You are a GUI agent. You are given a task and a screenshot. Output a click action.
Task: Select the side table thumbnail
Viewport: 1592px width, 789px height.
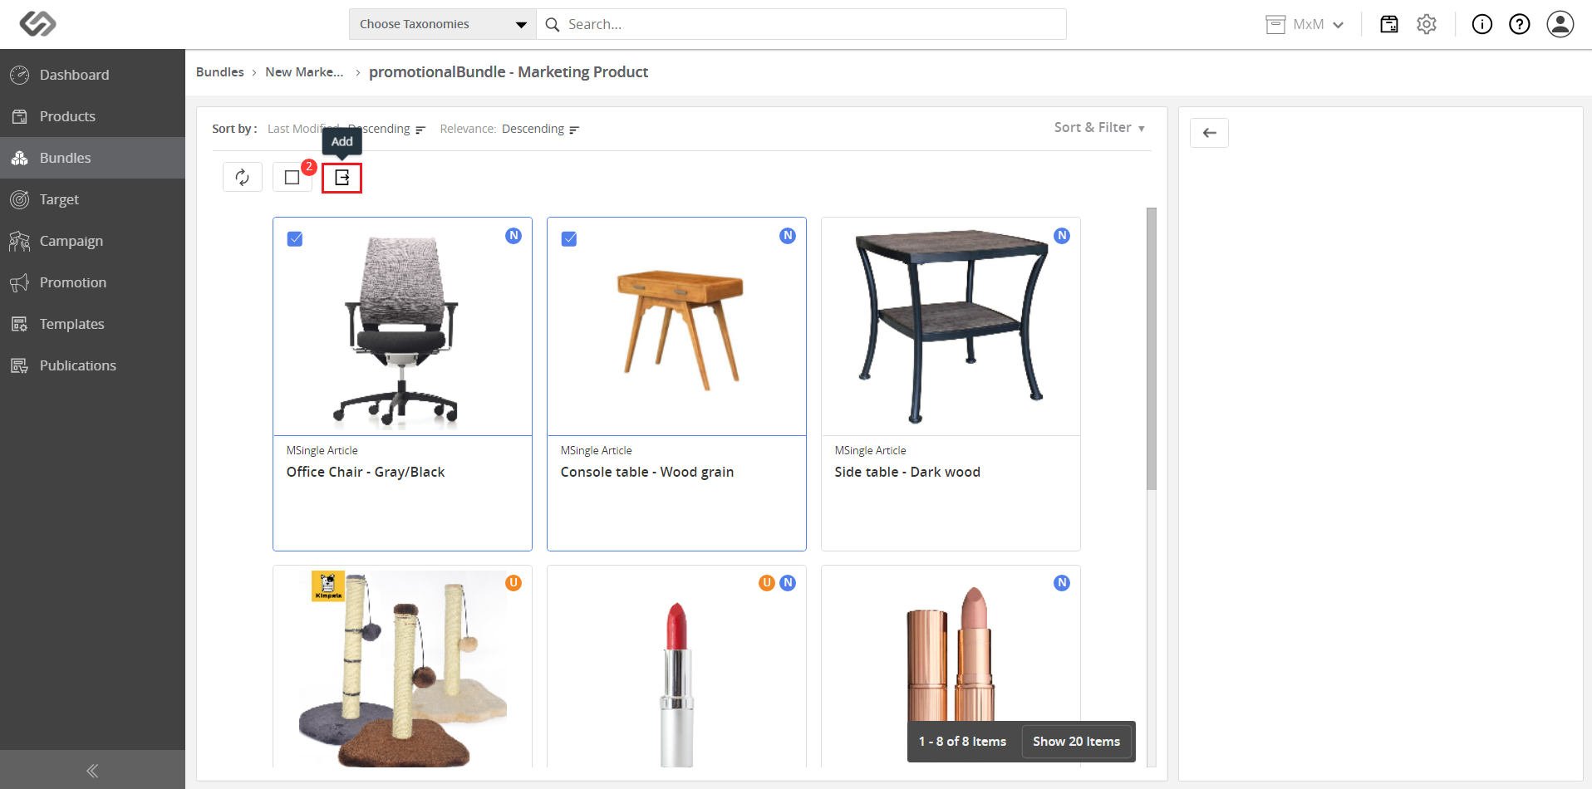coord(951,327)
